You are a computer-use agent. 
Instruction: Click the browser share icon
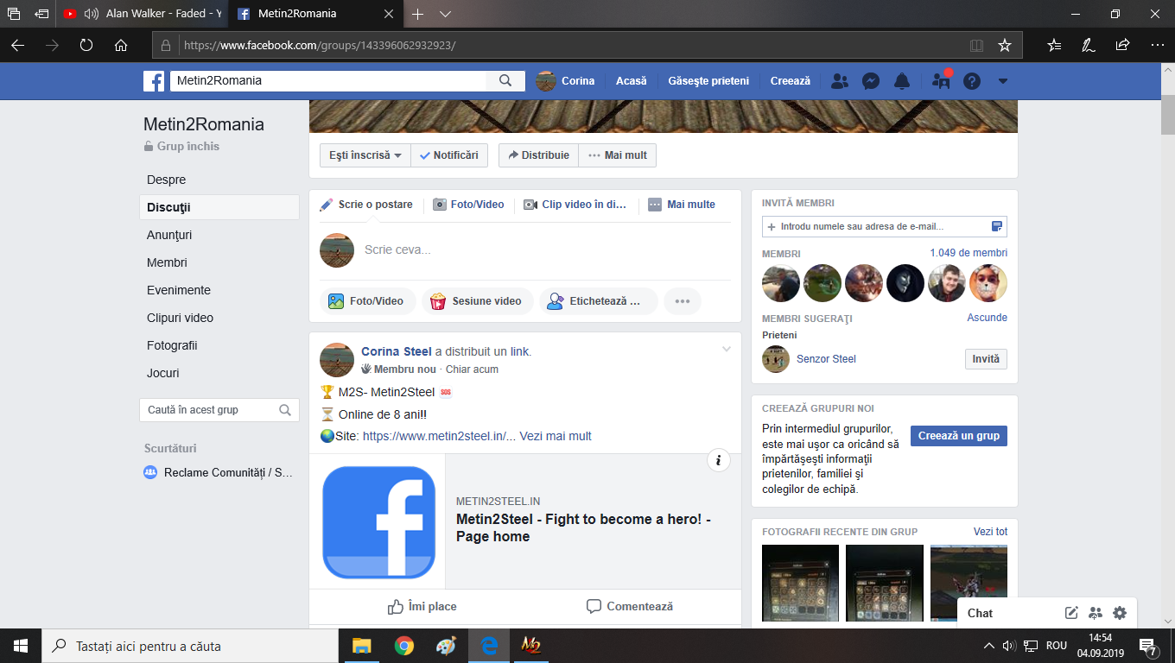1122,45
